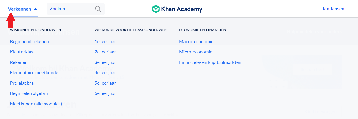Open Financiële- en kapitaalmarkten

(x=210, y=62)
